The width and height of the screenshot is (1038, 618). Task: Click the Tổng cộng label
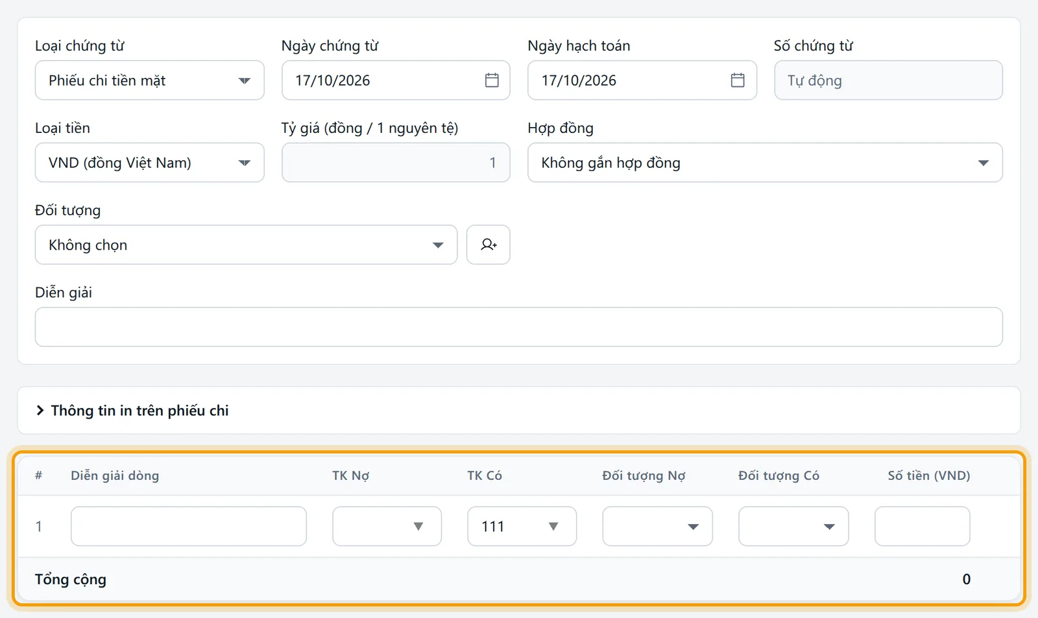tap(71, 580)
